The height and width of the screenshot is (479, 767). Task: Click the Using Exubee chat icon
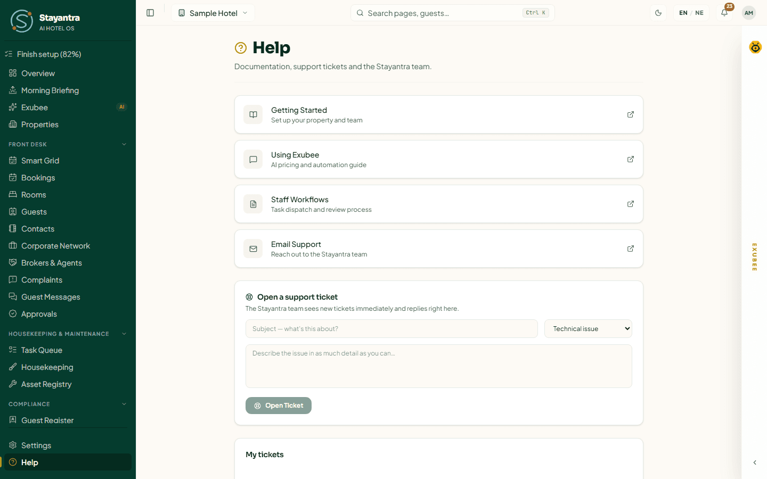pyautogui.click(x=253, y=159)
